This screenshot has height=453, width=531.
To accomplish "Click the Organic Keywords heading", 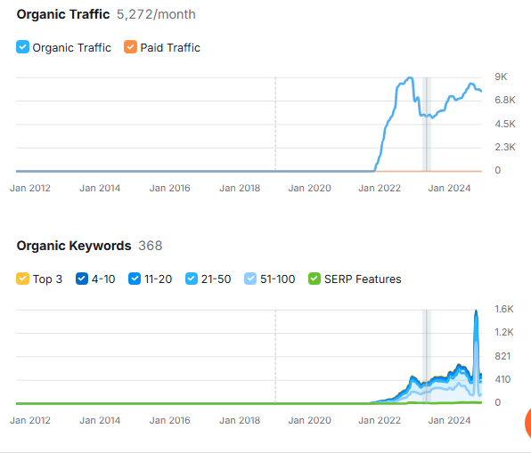I will [x=74, y=246].
